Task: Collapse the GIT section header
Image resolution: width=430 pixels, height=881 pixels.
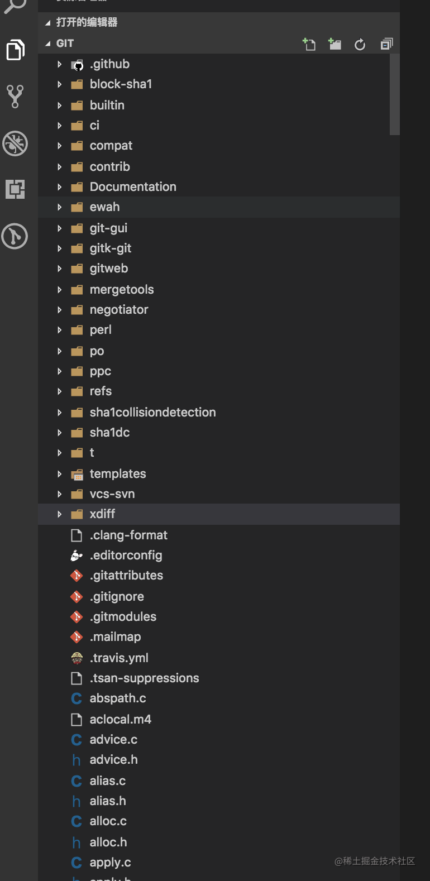Action: [219, 43]
